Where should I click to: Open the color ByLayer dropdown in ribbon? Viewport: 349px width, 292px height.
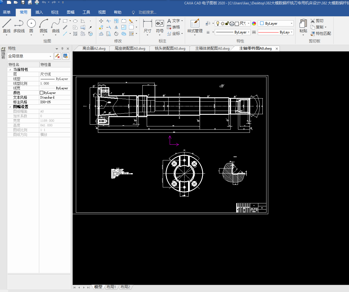point(276,24)
